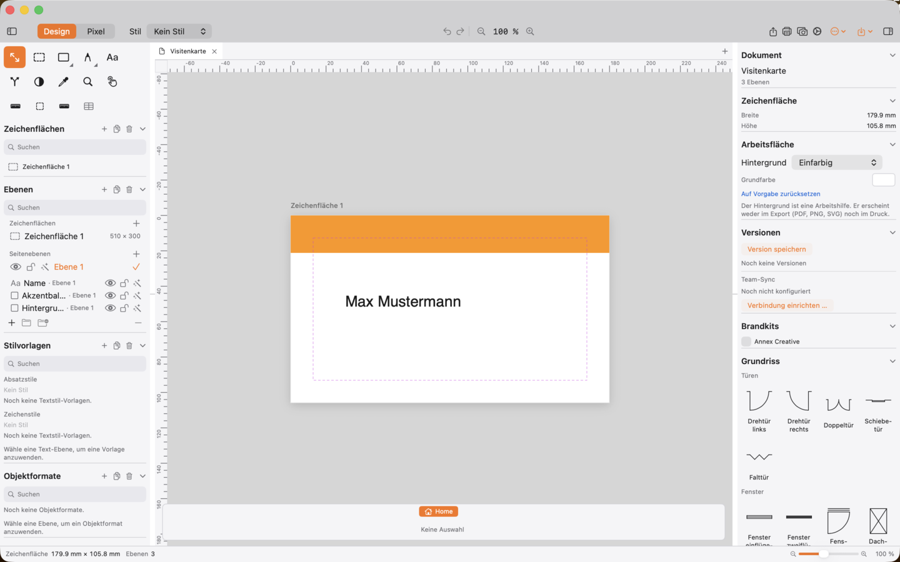This screenshot has height=562, width=900.
Task: Toggle visibility of the Hintergrund layer
Action: 110,308
